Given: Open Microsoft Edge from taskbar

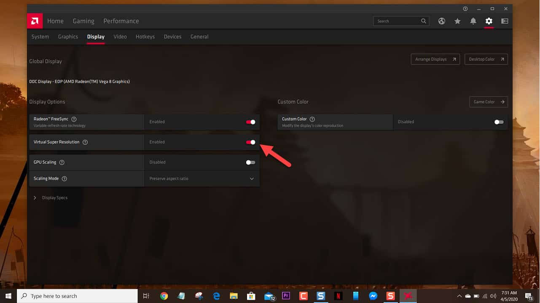Looking at the screenshot, I should click(x=216, y=296).
